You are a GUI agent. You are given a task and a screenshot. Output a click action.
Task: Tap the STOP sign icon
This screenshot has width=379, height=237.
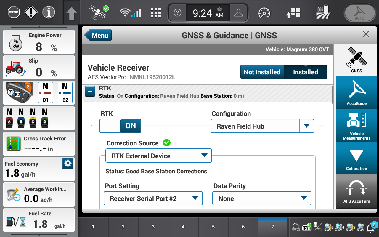pos(14,12)
